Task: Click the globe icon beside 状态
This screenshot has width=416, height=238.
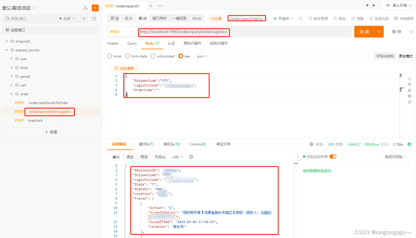Action: [311, 144]
